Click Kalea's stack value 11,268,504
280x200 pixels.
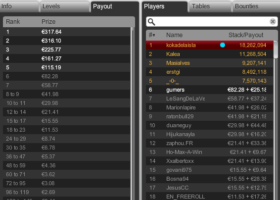[x=253, y=54]
